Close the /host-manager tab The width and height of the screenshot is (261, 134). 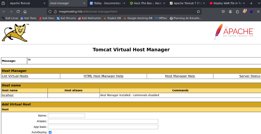(84, 3)
